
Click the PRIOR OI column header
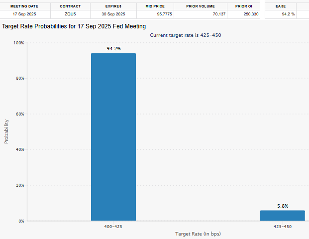pos(244,6)
